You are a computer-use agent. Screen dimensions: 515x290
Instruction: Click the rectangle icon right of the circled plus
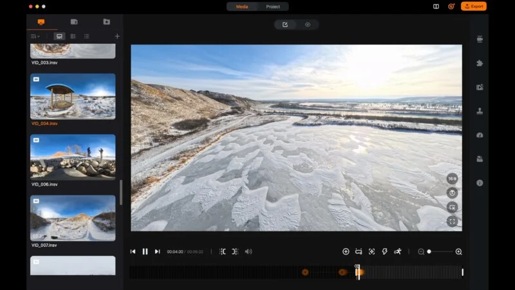pyautogui.click(x=359, y=251)
